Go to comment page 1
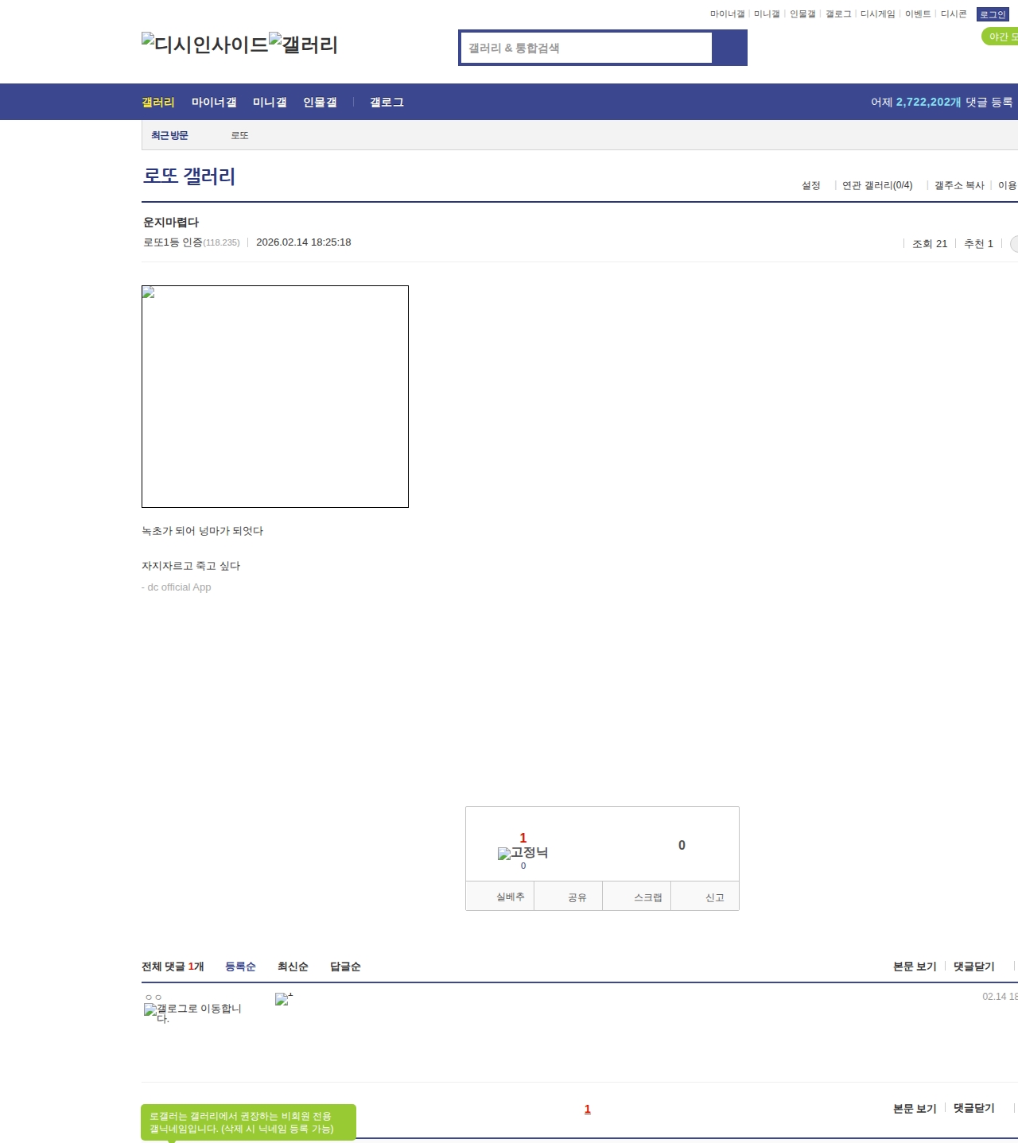This screenshot has width=1018, height=1143. point(588,1109)
